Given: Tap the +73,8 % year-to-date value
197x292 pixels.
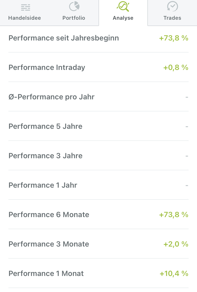Looking at the screenshot, I should [x=174, y=38].
